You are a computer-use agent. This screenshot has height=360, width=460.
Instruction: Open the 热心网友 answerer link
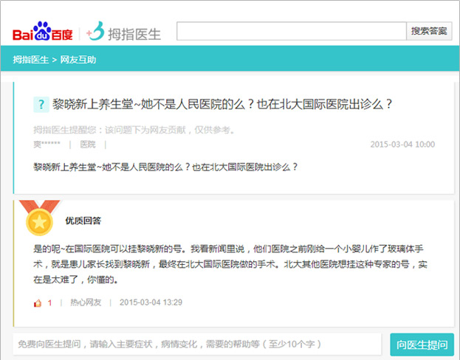[x=86, y=302]
